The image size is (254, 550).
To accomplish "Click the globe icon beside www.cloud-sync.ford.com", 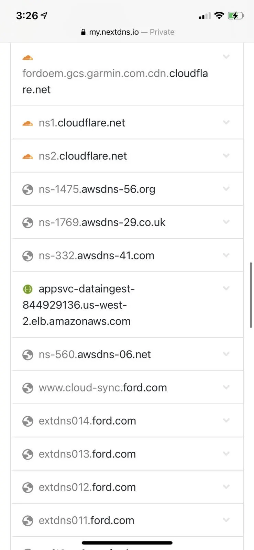I will [x=28, y=388].
